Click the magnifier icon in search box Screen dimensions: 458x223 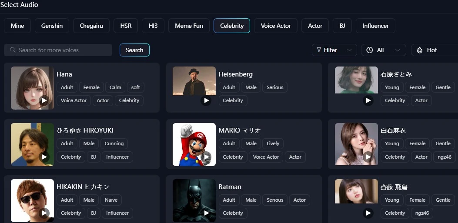13,50
